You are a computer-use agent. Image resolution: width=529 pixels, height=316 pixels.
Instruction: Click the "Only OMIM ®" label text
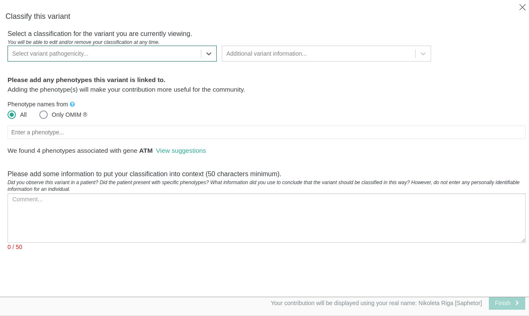[x=69, y=115]
